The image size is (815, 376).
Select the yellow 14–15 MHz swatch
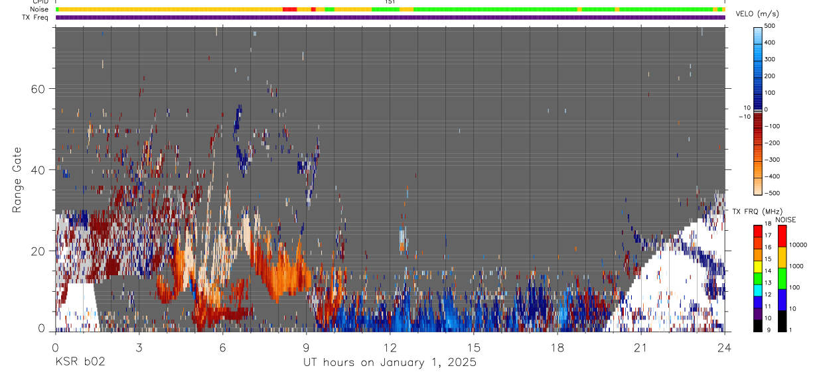click(x=757, y=267)
